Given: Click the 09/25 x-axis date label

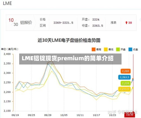Looking at the screenshot, I should click(31, 115).
